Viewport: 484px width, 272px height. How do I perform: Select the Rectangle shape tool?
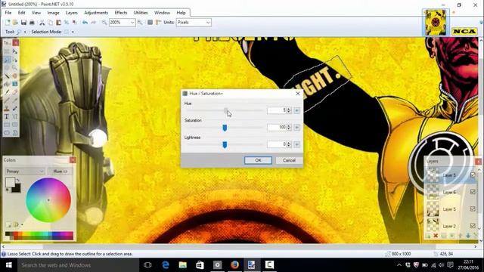click(7, 125)
